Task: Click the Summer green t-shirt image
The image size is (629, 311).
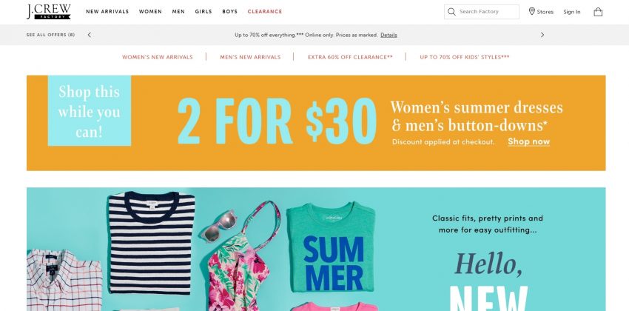Action: click(332, 247)
